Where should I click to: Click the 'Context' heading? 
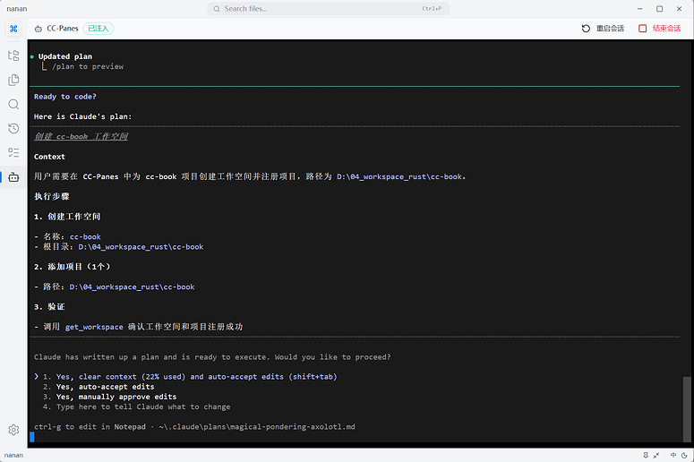(49, 157)
